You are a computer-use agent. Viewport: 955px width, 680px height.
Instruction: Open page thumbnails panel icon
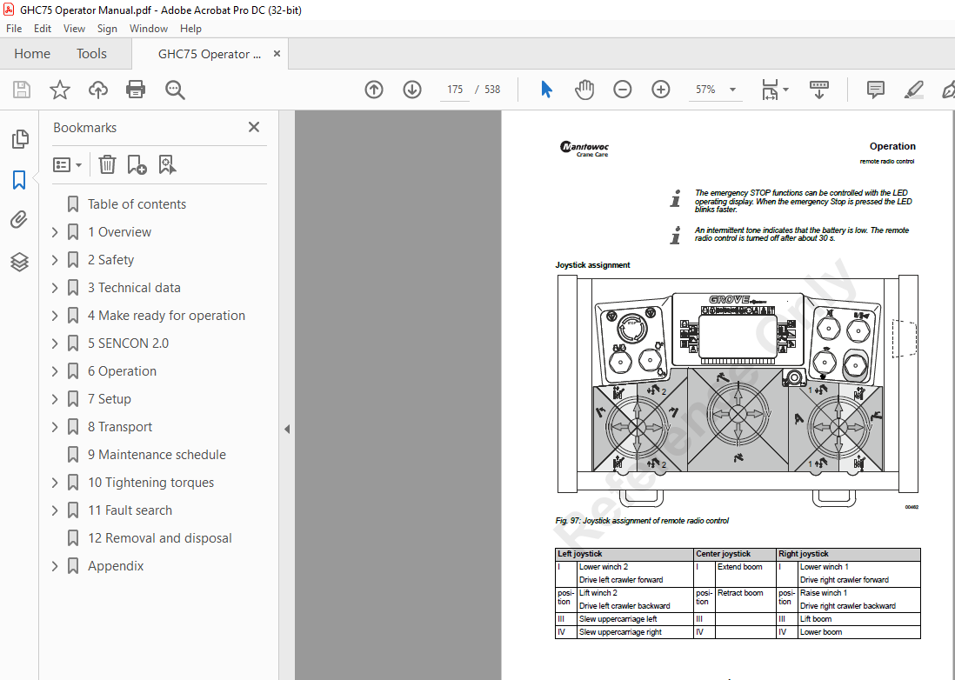point(19,139)
